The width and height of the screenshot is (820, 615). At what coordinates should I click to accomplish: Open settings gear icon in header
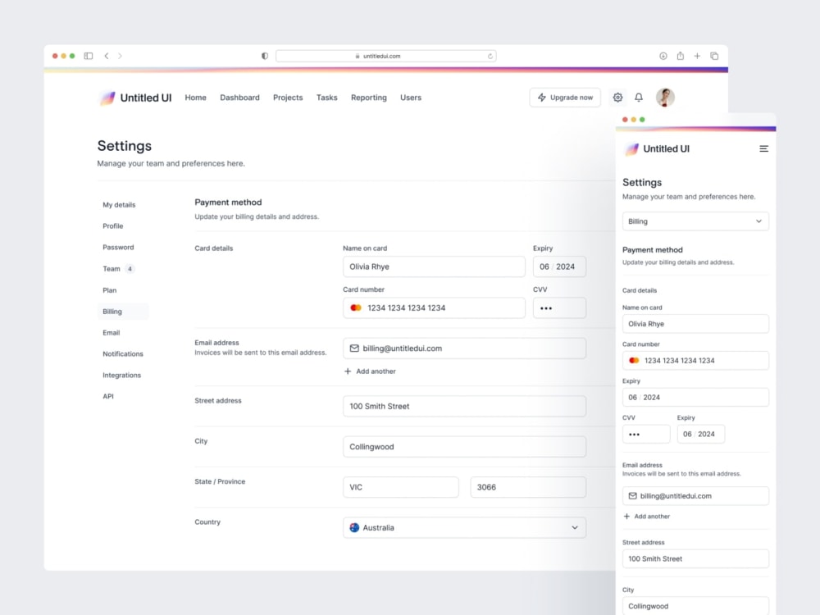(617, 98)
